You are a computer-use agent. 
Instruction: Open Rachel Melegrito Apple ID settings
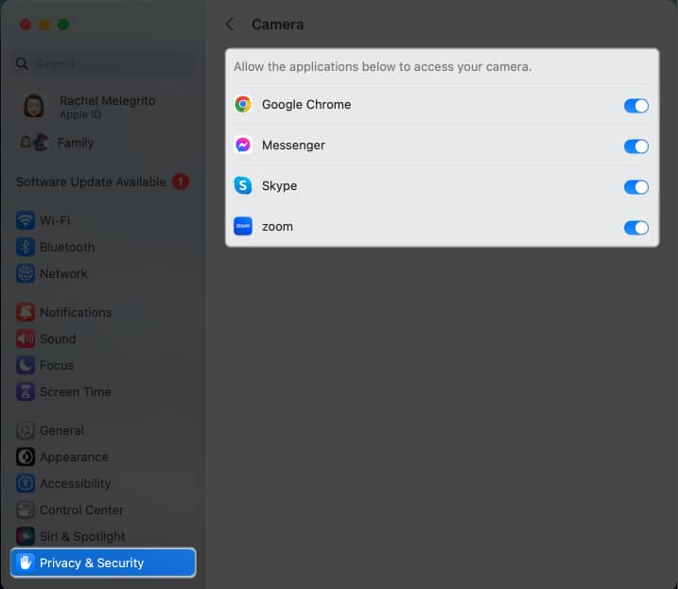(x=103, y=107)
